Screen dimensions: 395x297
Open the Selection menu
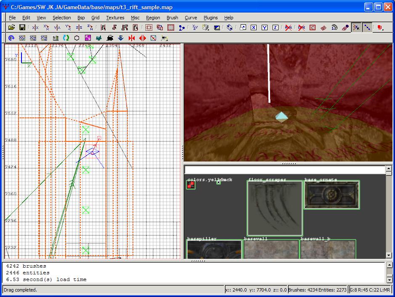click(62, 18)
